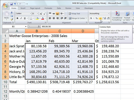Click Decrease Decimal
This screenshot has height=100, width=134.
[x=108, y=18]
